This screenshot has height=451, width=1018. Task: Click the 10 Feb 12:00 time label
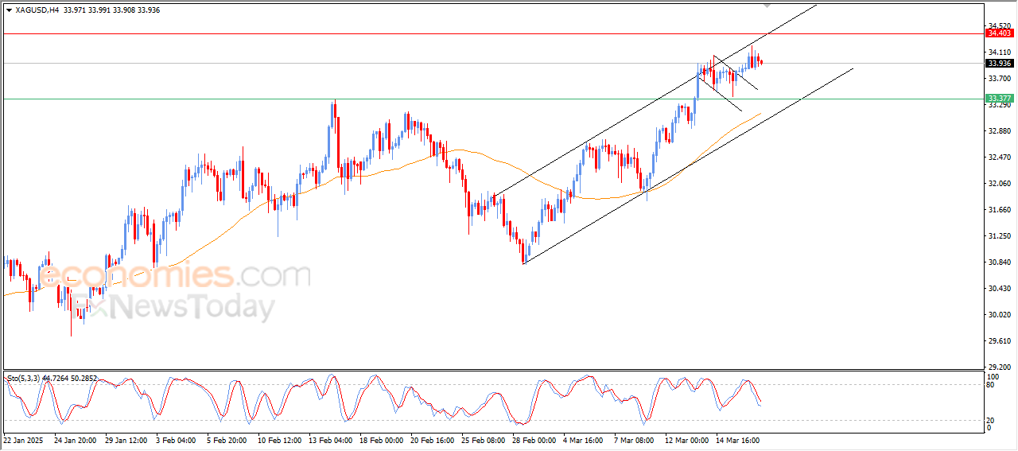279,439
